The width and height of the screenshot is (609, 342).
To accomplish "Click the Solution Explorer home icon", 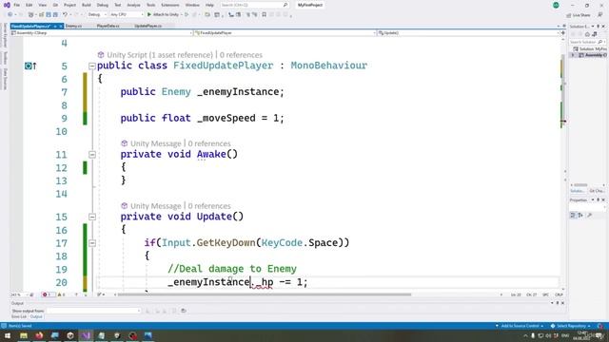I will click(587, 34).
